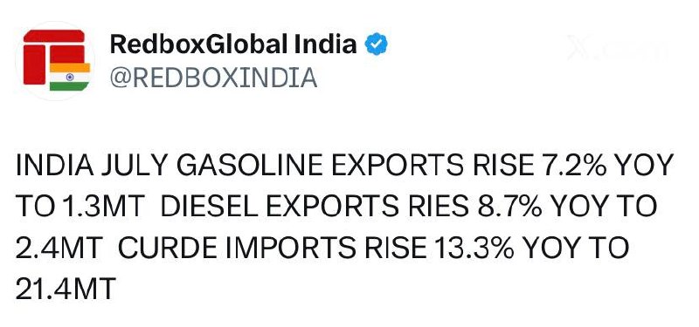Viewport: 699px width, 327px height.
Task: Click the Indian flag in the logo
Action: (70, 77)
